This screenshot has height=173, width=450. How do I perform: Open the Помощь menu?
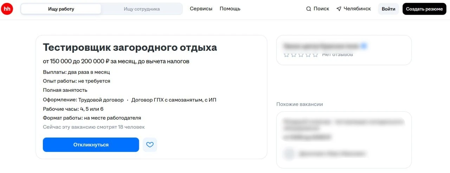[230, 9]
